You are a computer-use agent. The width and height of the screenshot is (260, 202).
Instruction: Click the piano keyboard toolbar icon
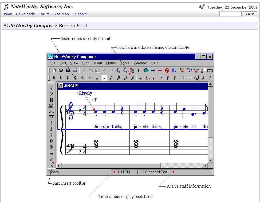[210, 70]
